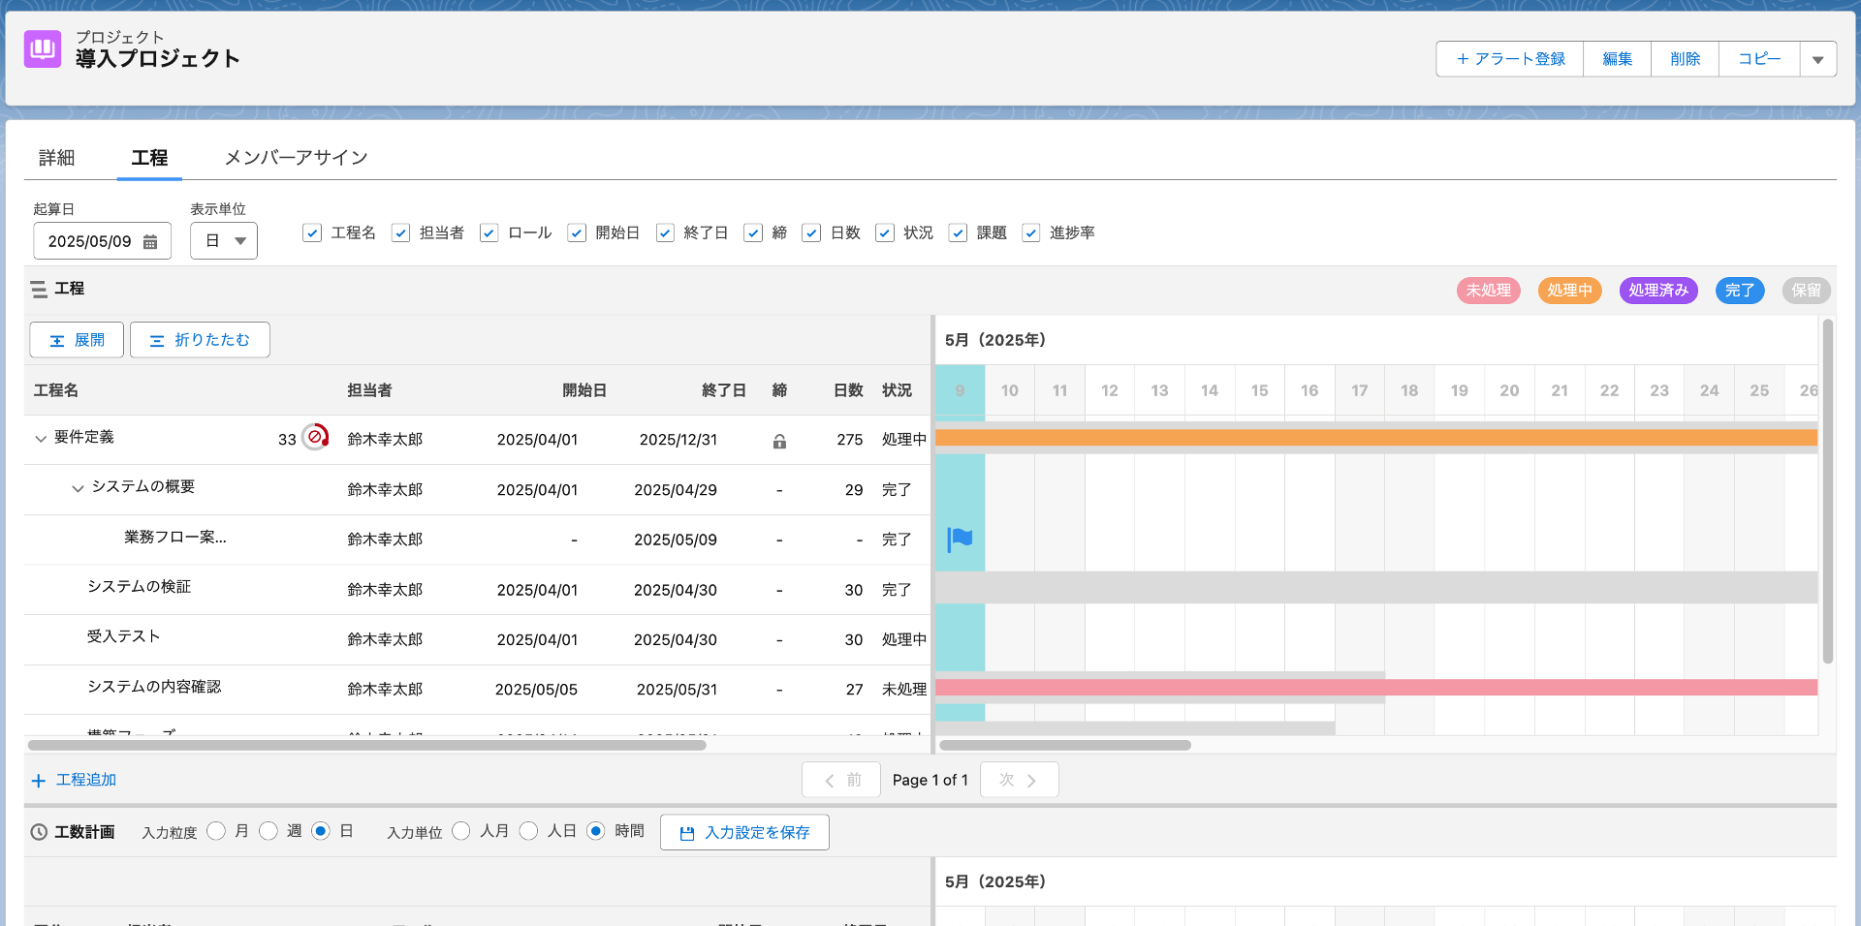Open more actions dropdown beside コピー

[x=1817, y=59]
